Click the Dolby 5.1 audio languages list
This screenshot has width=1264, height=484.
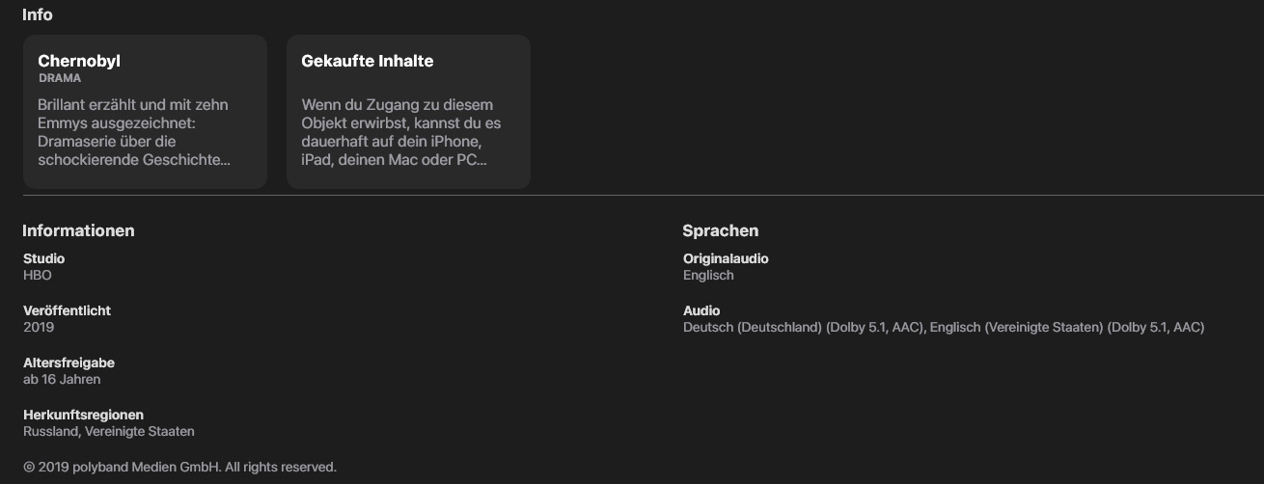click(x=943, y=327)
